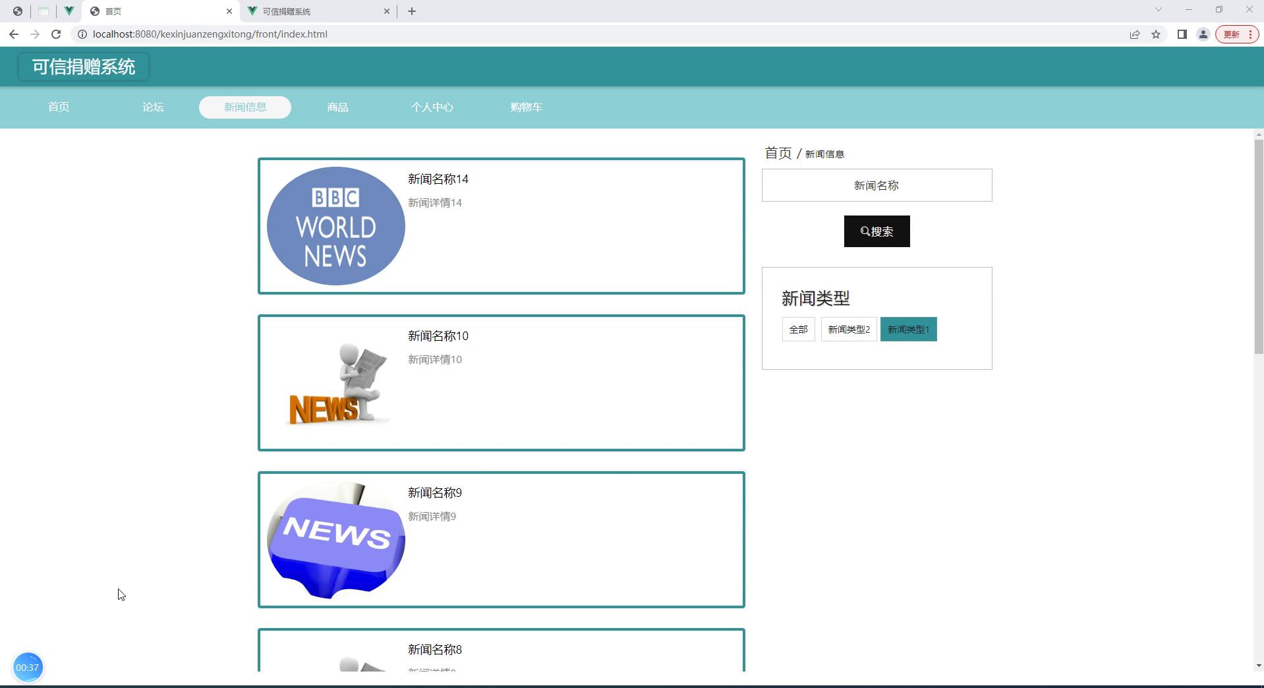1264x688 pixels.
Task: Click the 新闻信息 breadcrumb text
Action: [824, 154]
